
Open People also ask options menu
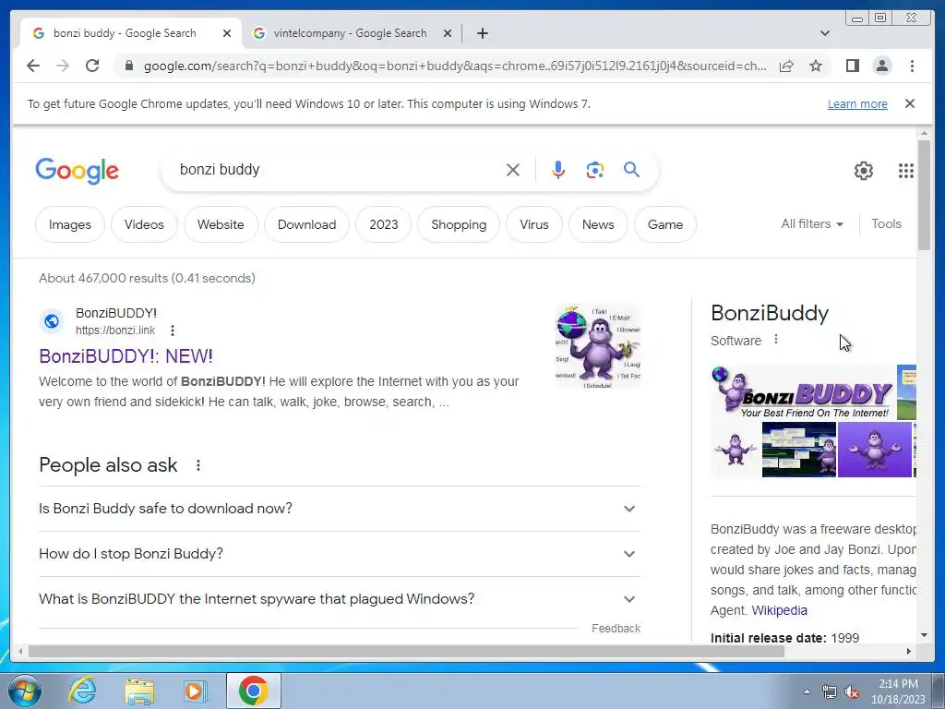[x=197, y=465]
